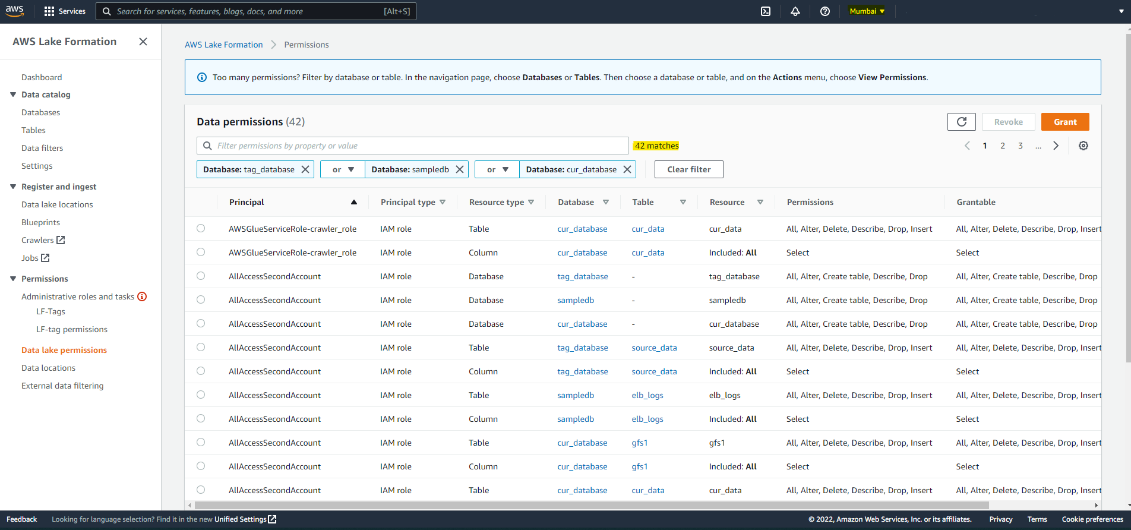Open Jobs external link
Viewport: 1131px width, 530px height.
pyautogui.click(x=35, y=258)
